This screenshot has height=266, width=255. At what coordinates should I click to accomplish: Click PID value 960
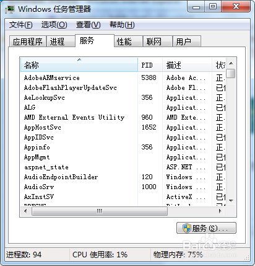[147, 117]
